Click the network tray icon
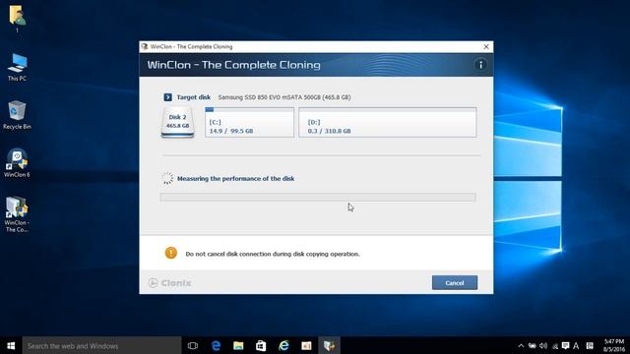The image size is (630, 354). coord(555,346)
